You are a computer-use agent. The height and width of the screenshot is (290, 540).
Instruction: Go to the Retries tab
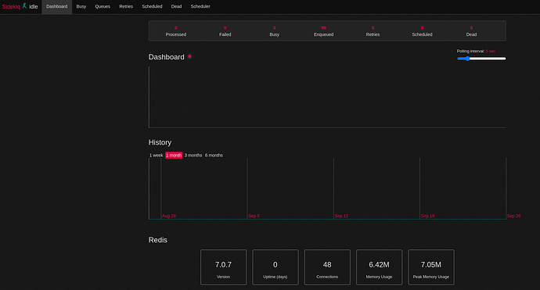point(126,6)
